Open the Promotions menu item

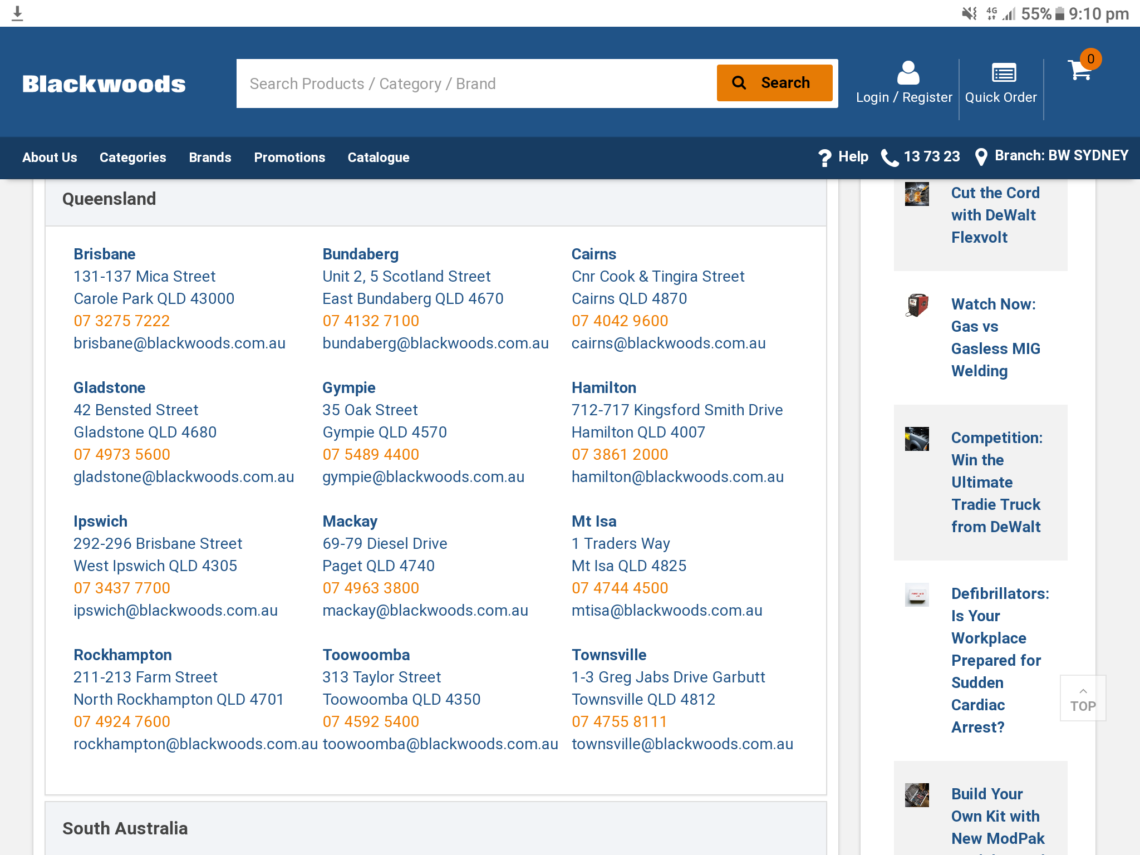click(x=289, y=158)
